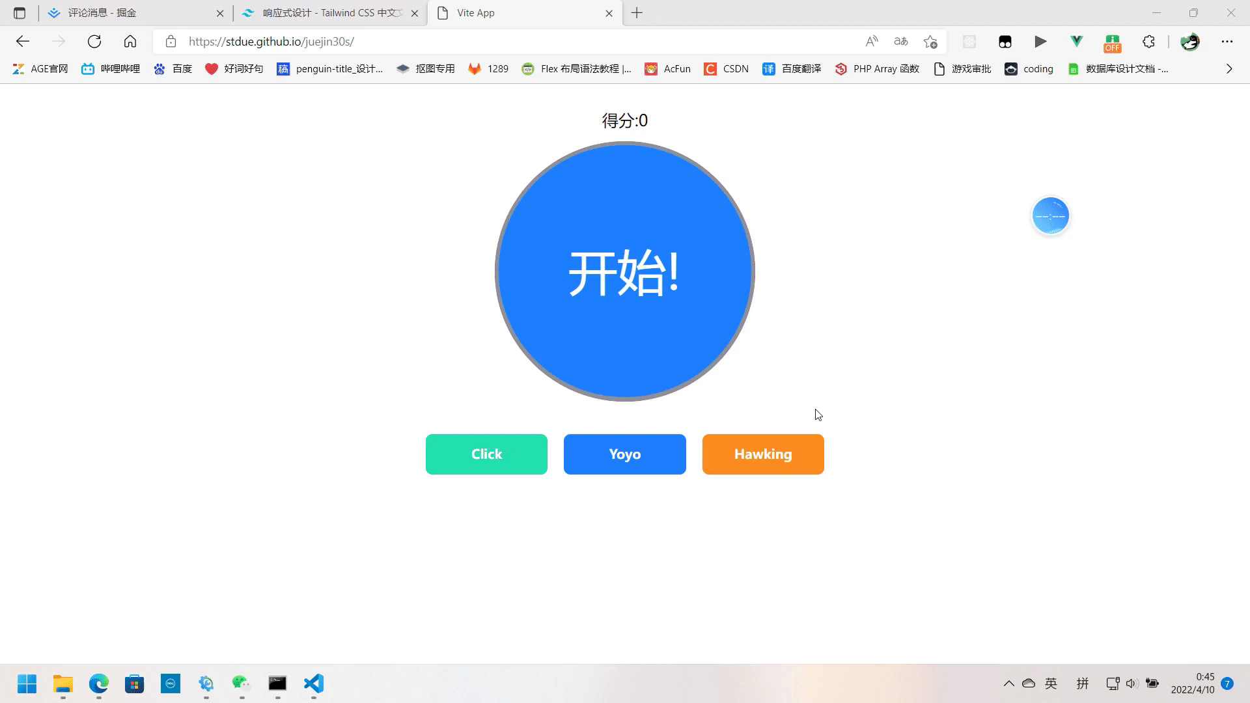Open the tab actions menu icon
Viewport: 1250px width, 703px height.
click(x=20, y=13)
